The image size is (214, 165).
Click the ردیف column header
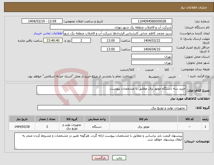tap(205, 119)
